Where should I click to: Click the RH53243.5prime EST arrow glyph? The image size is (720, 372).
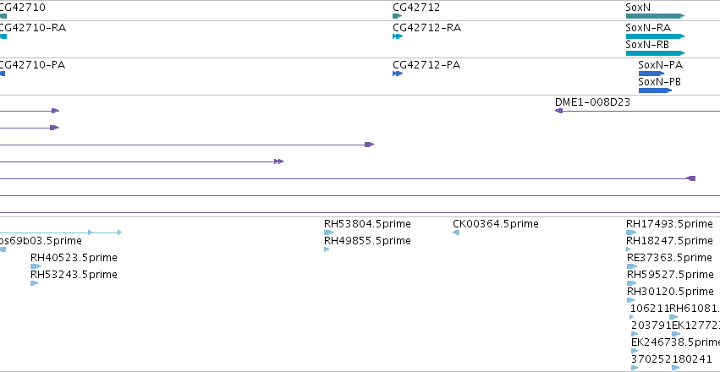(x=34, y=283)
